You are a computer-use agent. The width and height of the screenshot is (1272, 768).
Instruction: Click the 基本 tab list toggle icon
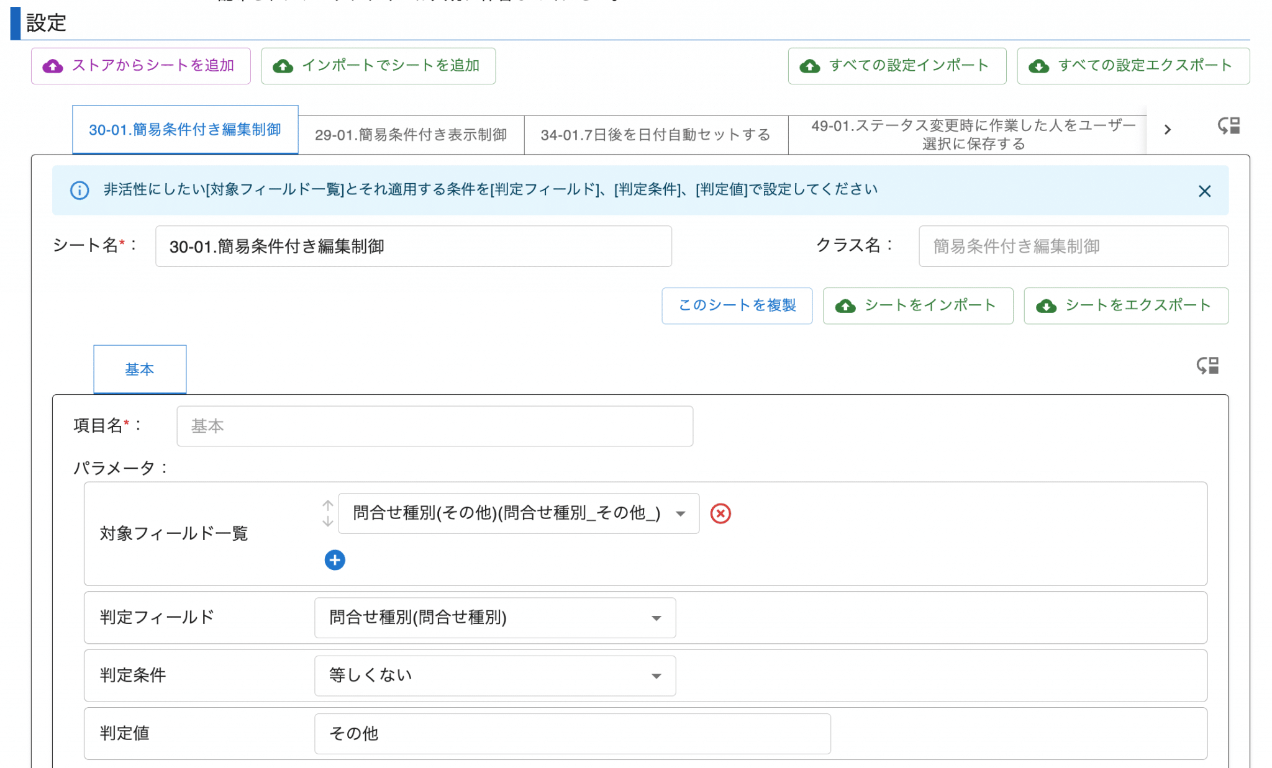tap(1207, 366)
